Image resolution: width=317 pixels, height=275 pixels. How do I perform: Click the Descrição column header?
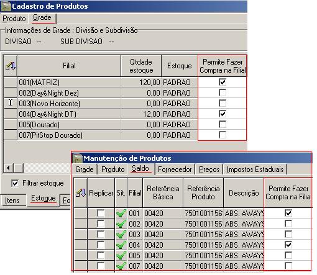tap(244, 192)
